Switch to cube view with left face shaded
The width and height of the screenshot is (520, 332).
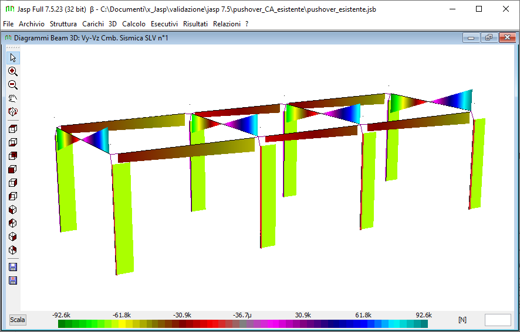(12, 196)
